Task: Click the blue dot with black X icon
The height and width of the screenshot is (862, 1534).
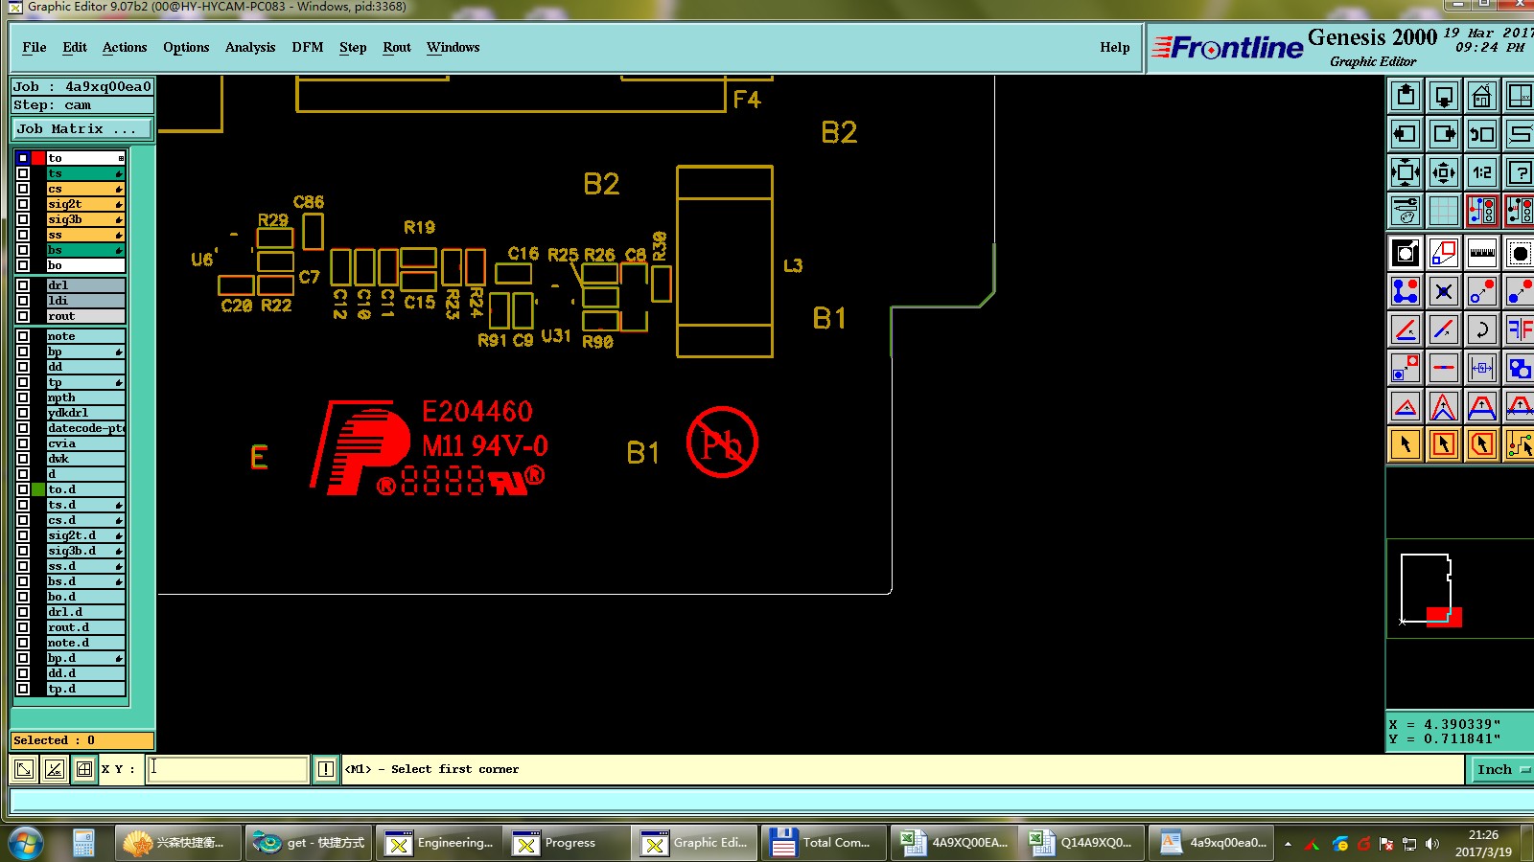Action: 1444,291
